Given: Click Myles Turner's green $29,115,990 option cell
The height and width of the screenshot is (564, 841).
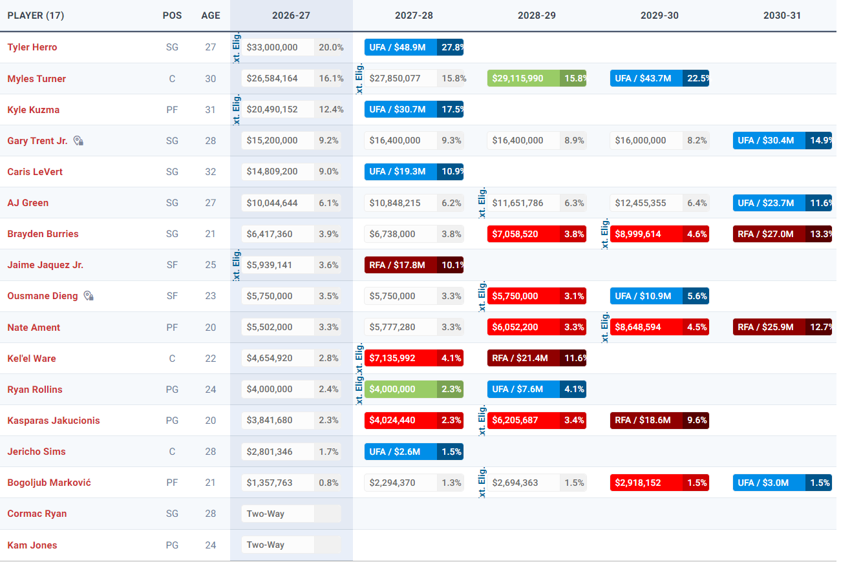Looking at the screenshot, I should click(537, 78).
